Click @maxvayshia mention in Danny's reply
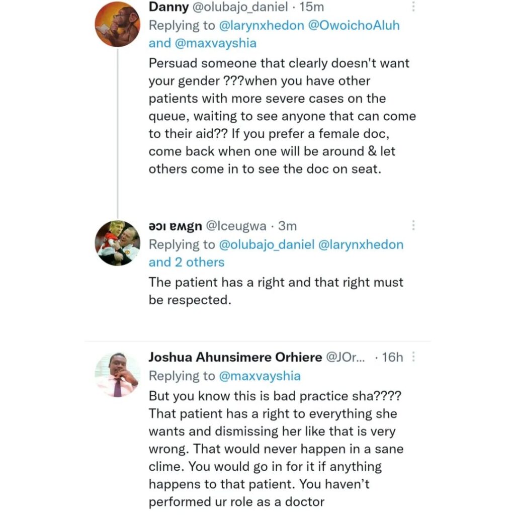Screen dimensions: 515x515 click(x=215, y=43)
